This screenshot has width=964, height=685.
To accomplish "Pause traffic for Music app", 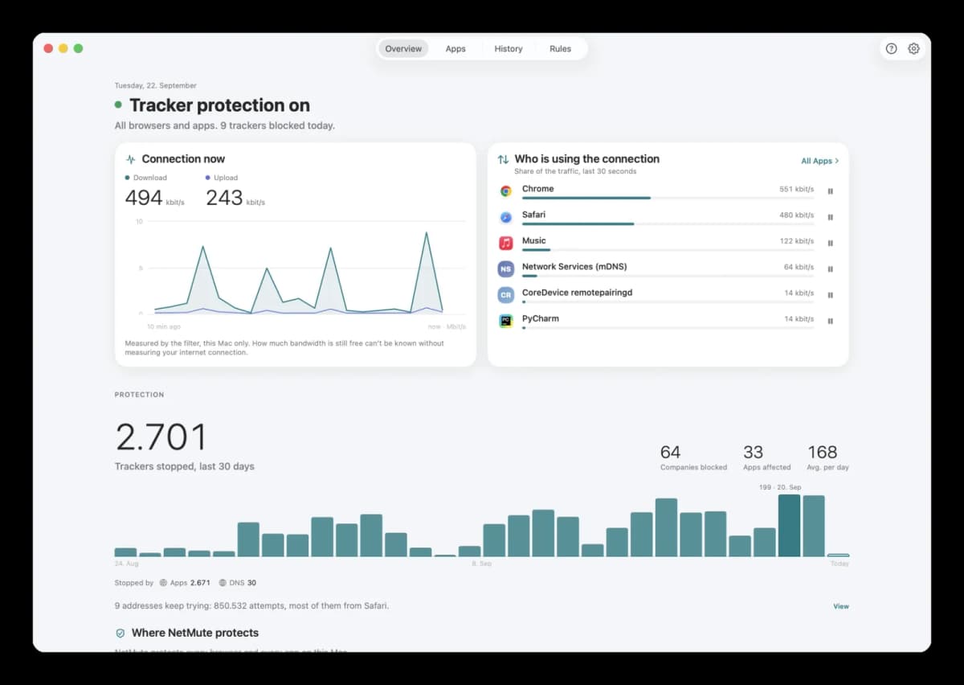I will coord(830,243).
